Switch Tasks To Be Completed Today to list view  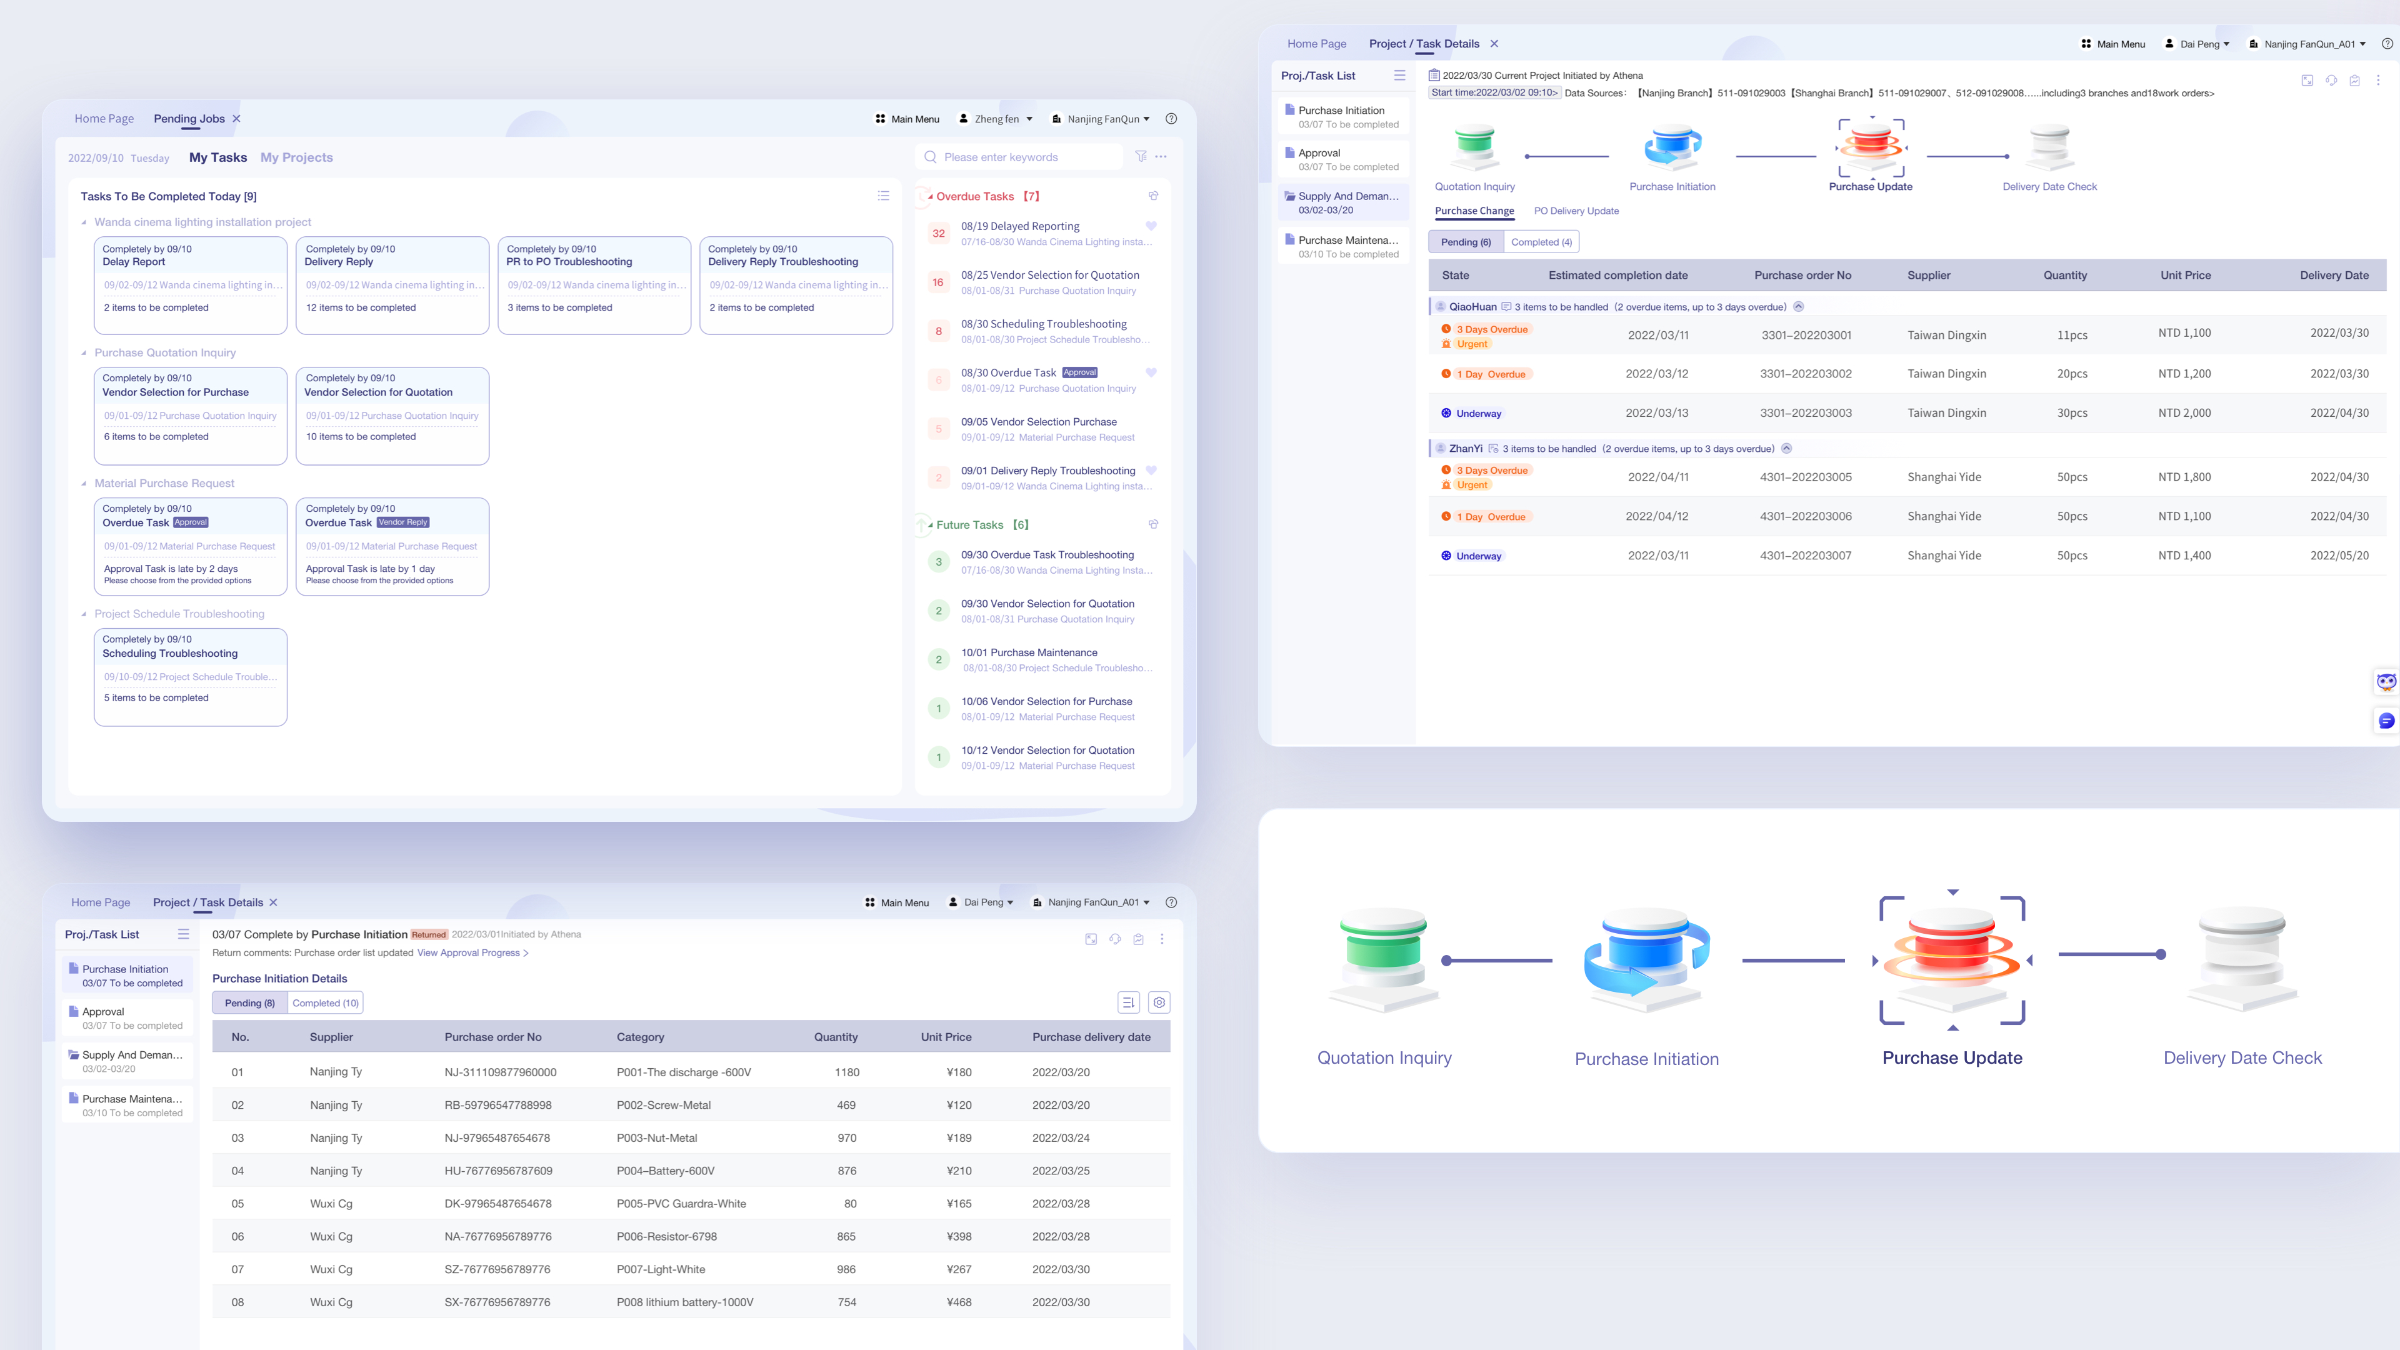(x=883, y=196)
